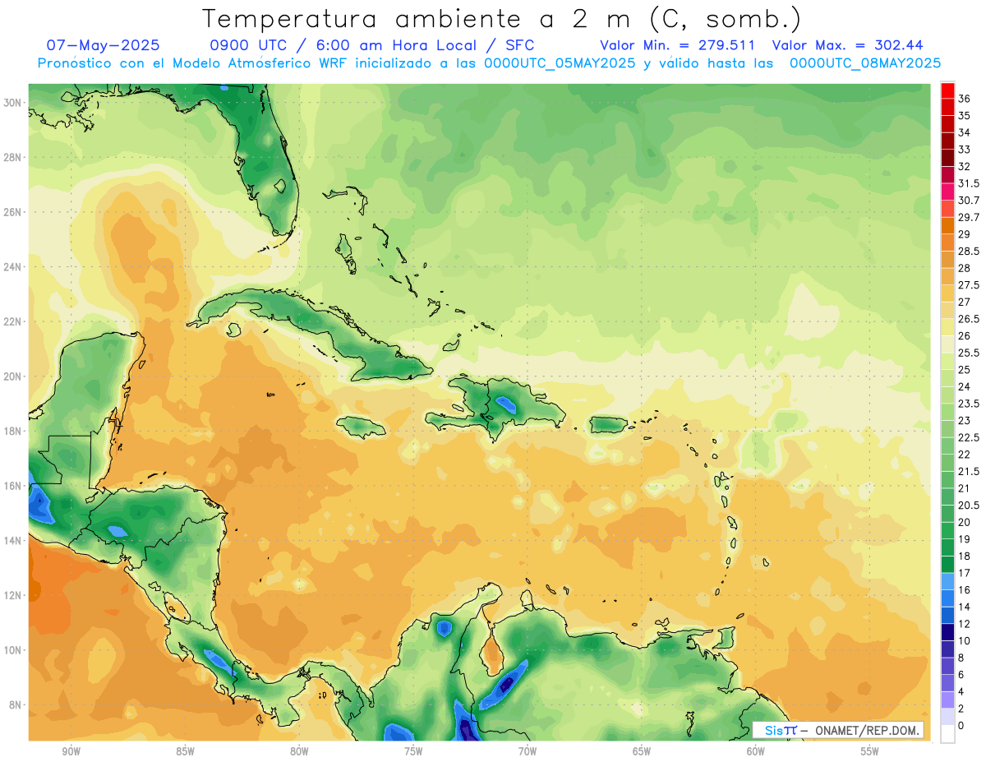This screenshot has height=762, width=986.
Task: Click the "26N" latitude label
Action: (x=13, y=212)
